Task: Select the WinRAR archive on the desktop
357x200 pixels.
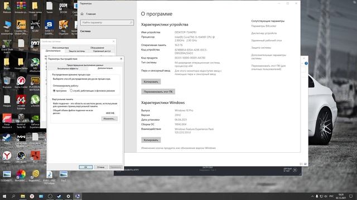Action: click(x=21, y=7)
